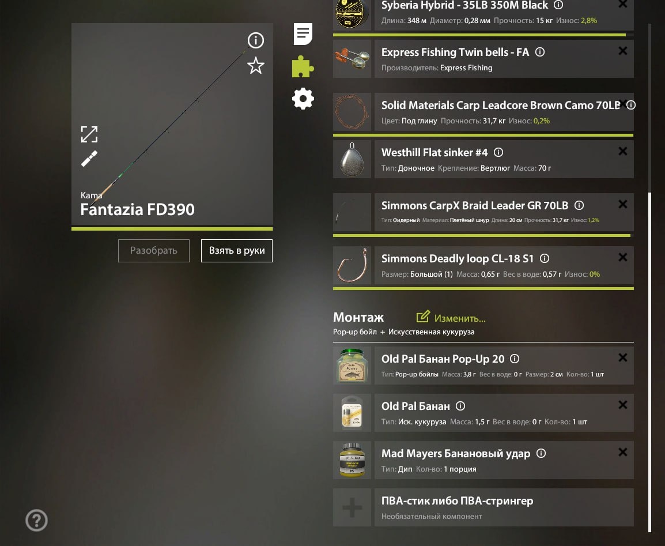This screenshot has height=546, width=665.
Task: Click Изменить to edit the монтаж
Action: point(451,317)
